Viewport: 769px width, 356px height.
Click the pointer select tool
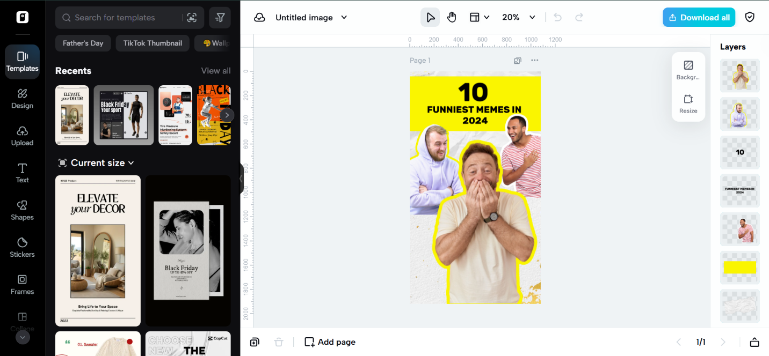coord(430,17)
